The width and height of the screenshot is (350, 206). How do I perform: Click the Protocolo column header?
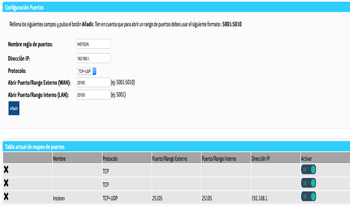click(x=126, y=158)
